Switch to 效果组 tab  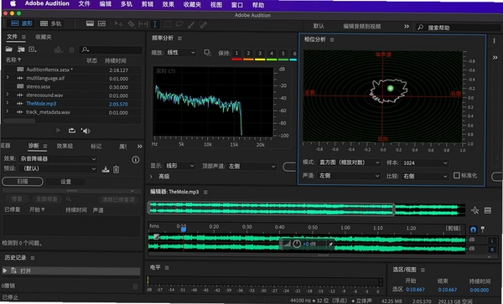(65, 146)
